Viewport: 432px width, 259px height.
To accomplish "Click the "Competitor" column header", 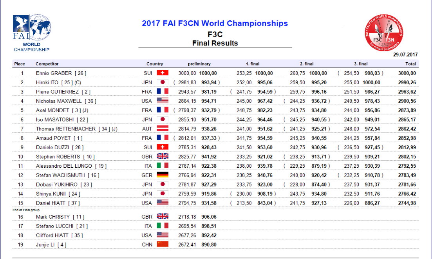I will [47, 64].
